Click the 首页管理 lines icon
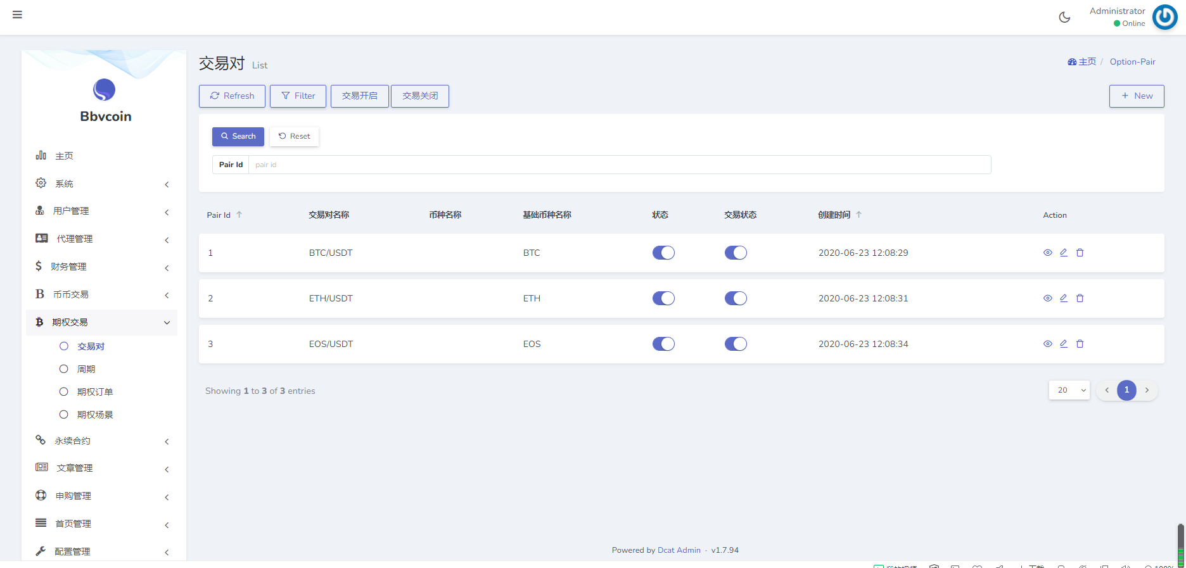1186x568 pixels. click(41, 523)
